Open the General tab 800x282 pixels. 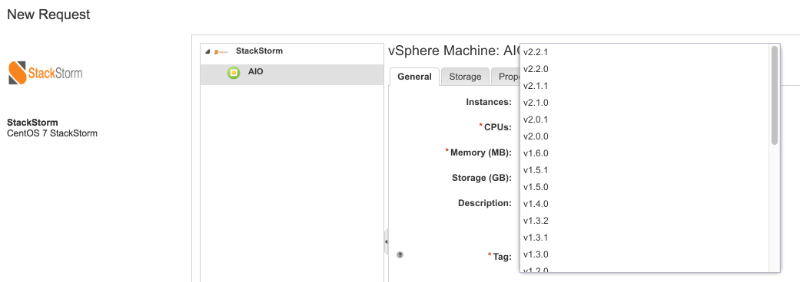tap(414, 77)
